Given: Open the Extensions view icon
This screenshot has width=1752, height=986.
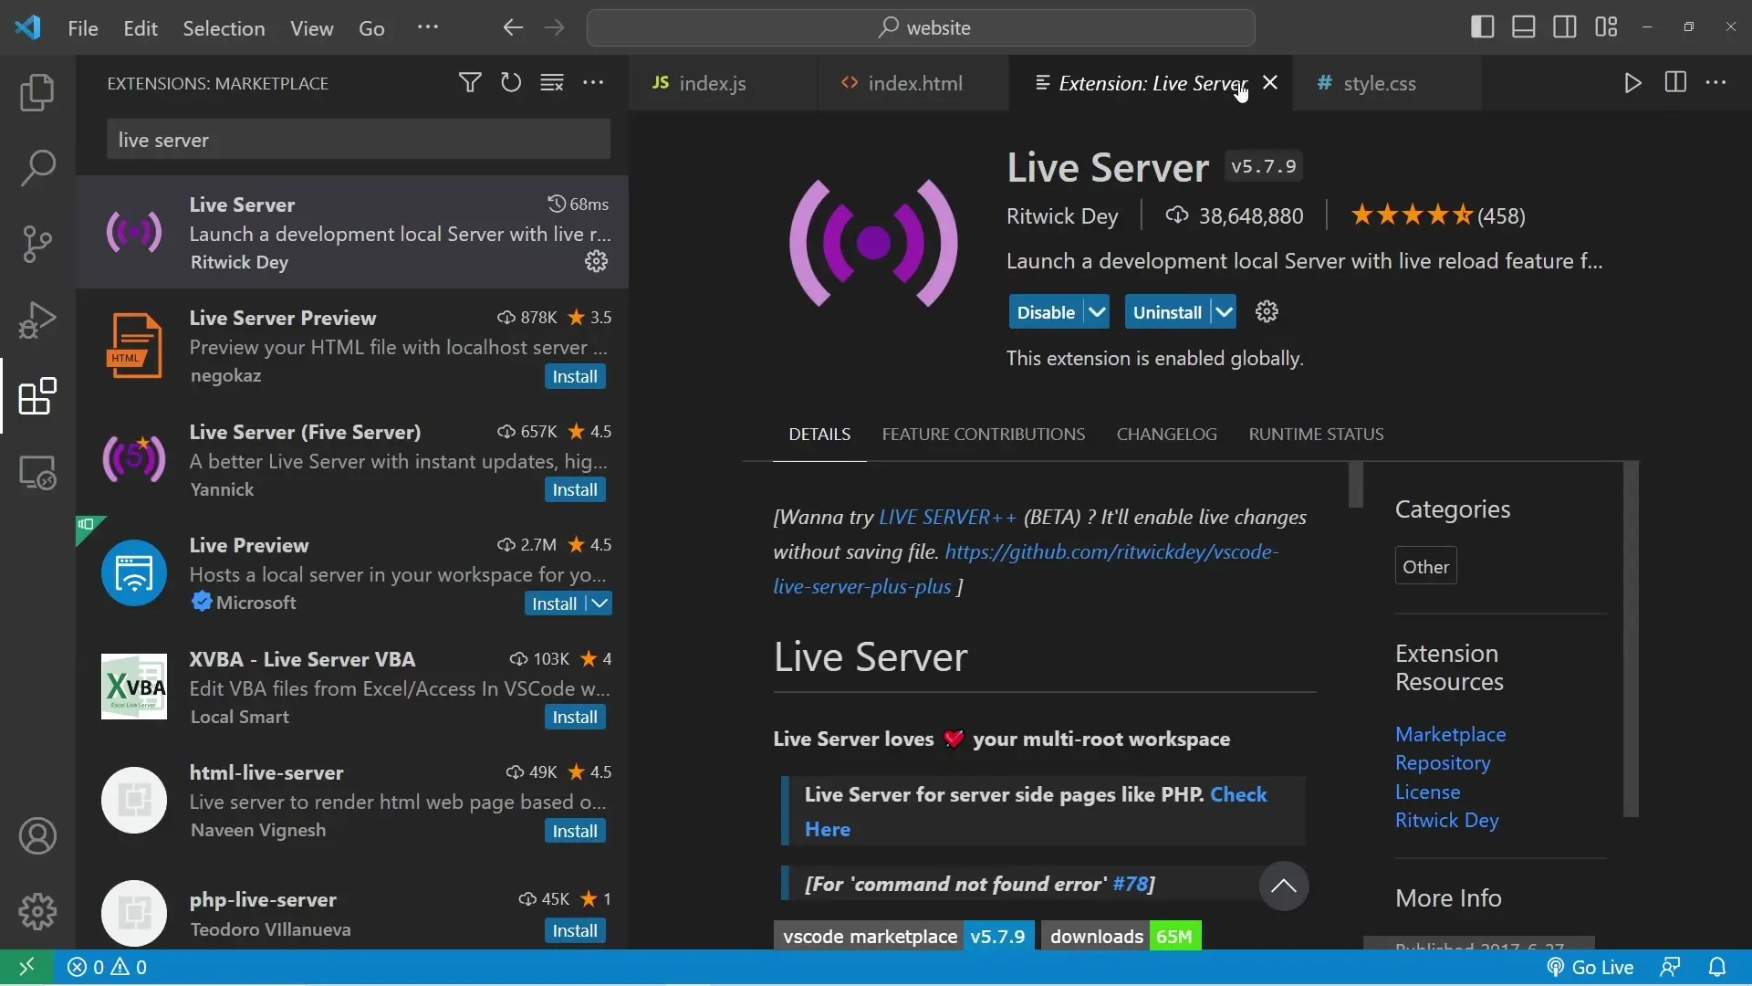Looking at the screenshot, I should click(x=37, y=396).
